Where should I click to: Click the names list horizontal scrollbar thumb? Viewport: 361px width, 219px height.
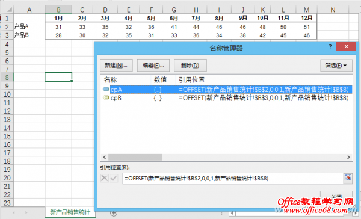(135, 157)
